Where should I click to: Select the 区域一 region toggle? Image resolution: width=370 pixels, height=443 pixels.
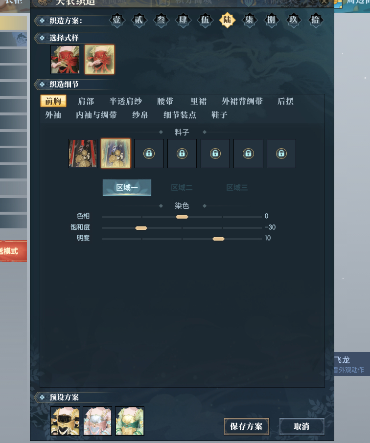127,188
